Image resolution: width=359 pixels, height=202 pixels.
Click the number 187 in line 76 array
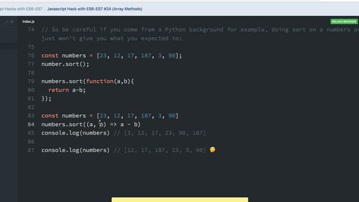click(x=146, y=56)
